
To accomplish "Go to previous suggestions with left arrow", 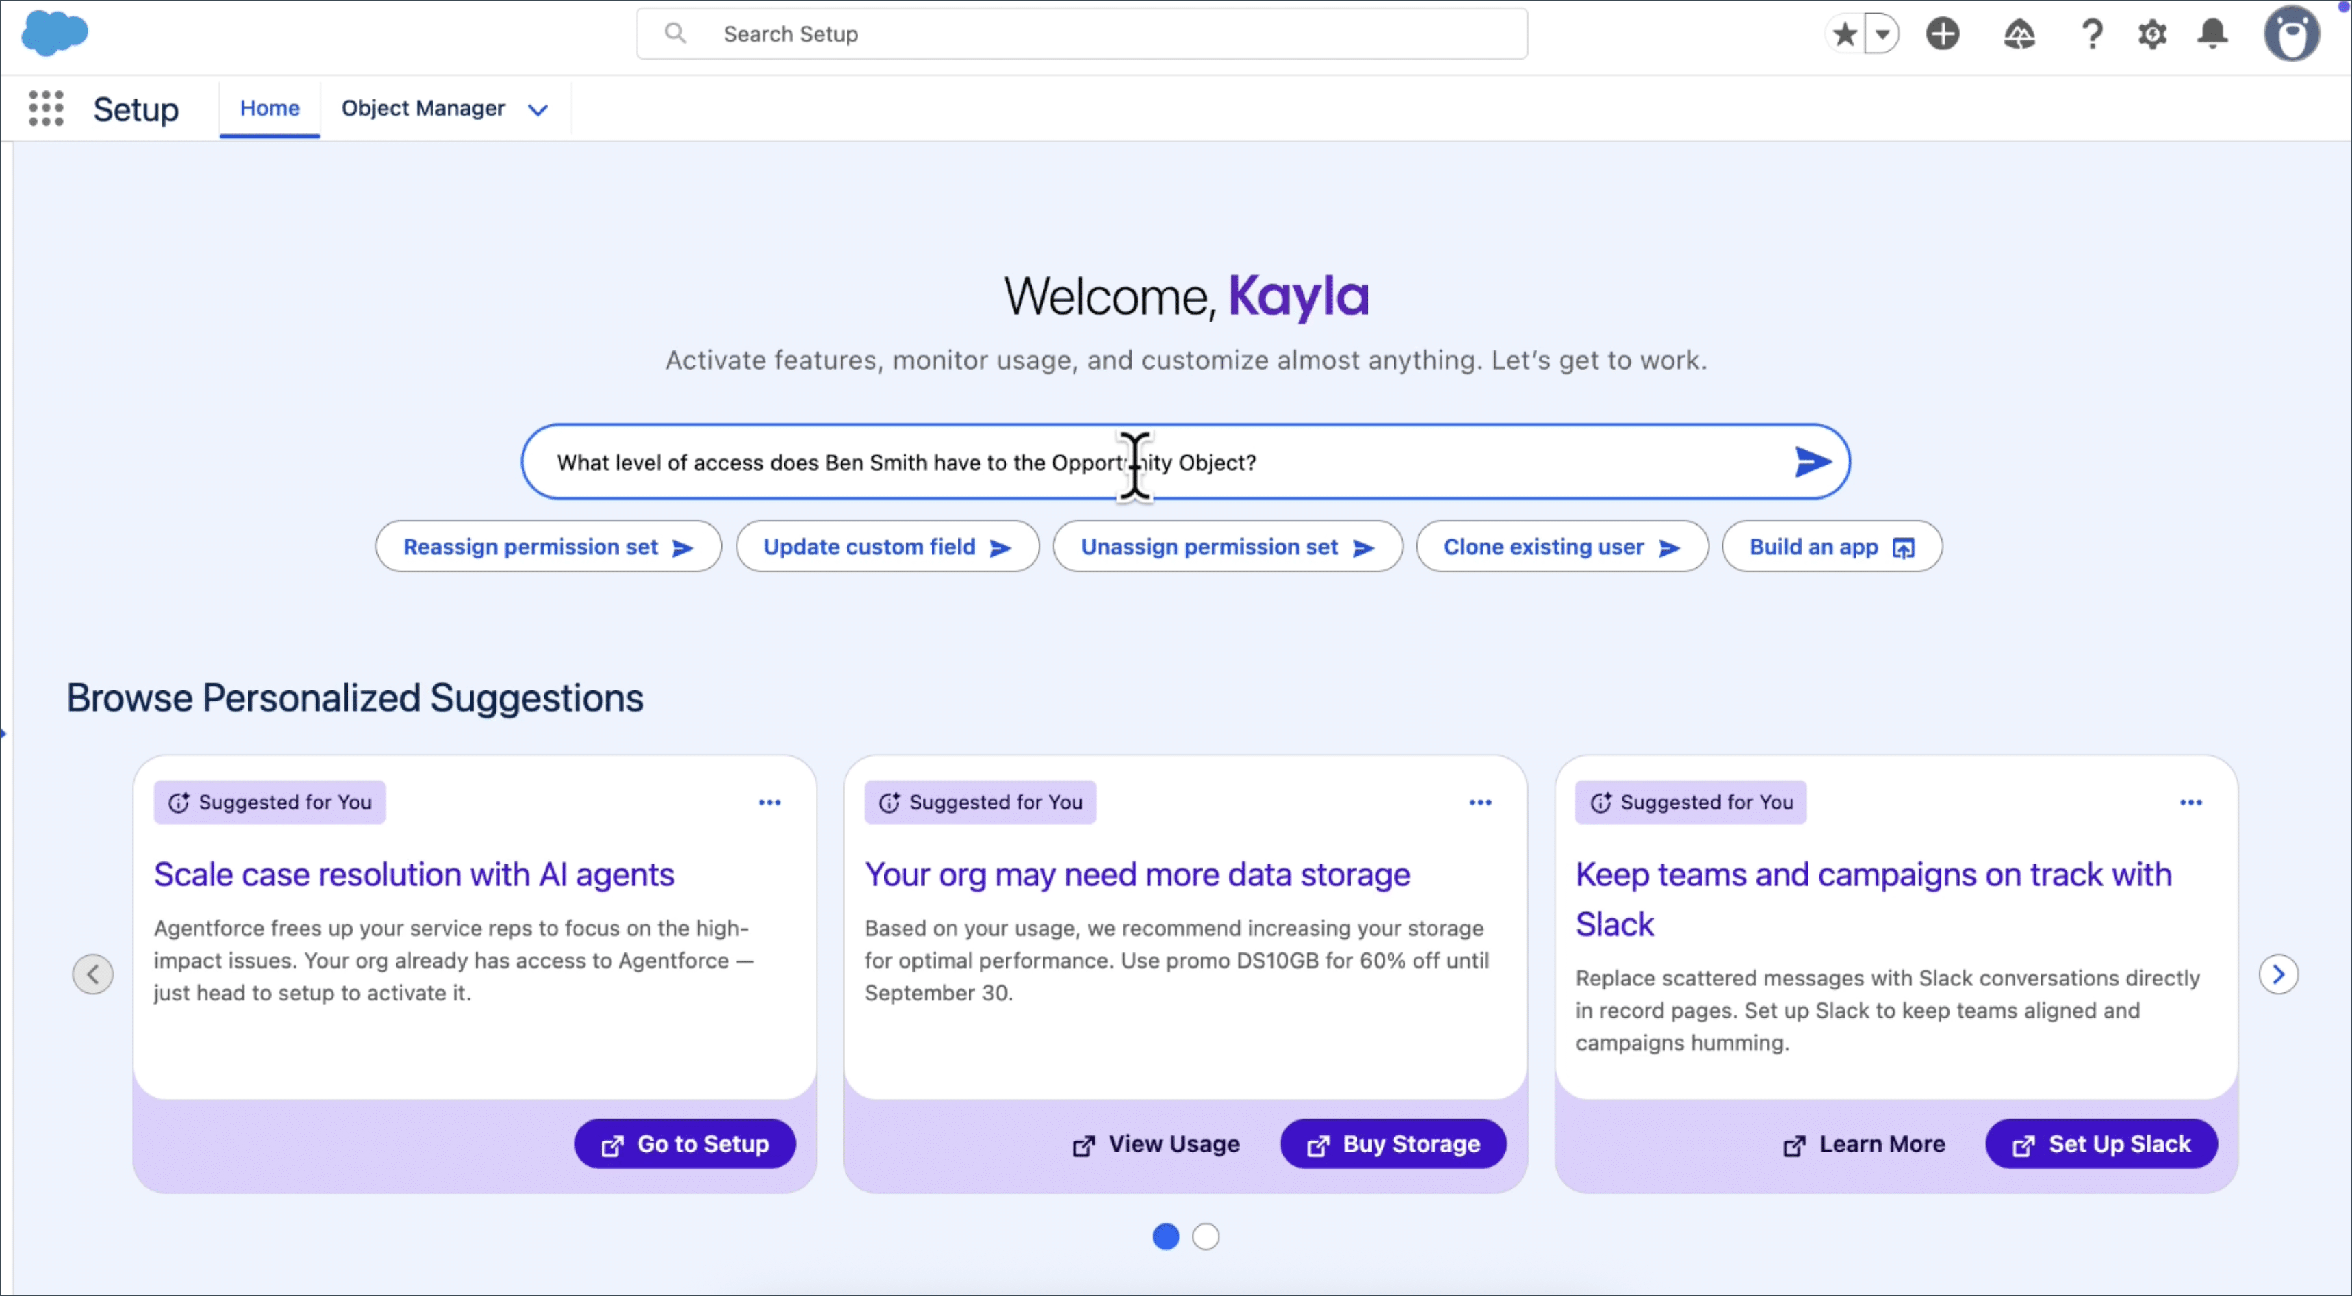I will (x=92, y=974).
